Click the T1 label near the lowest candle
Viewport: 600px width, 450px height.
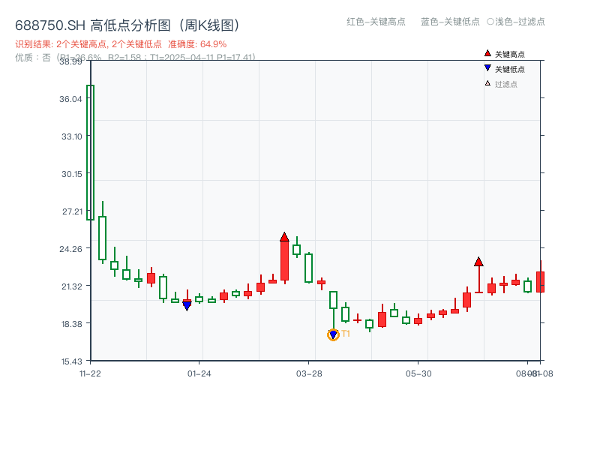[345, 333]
